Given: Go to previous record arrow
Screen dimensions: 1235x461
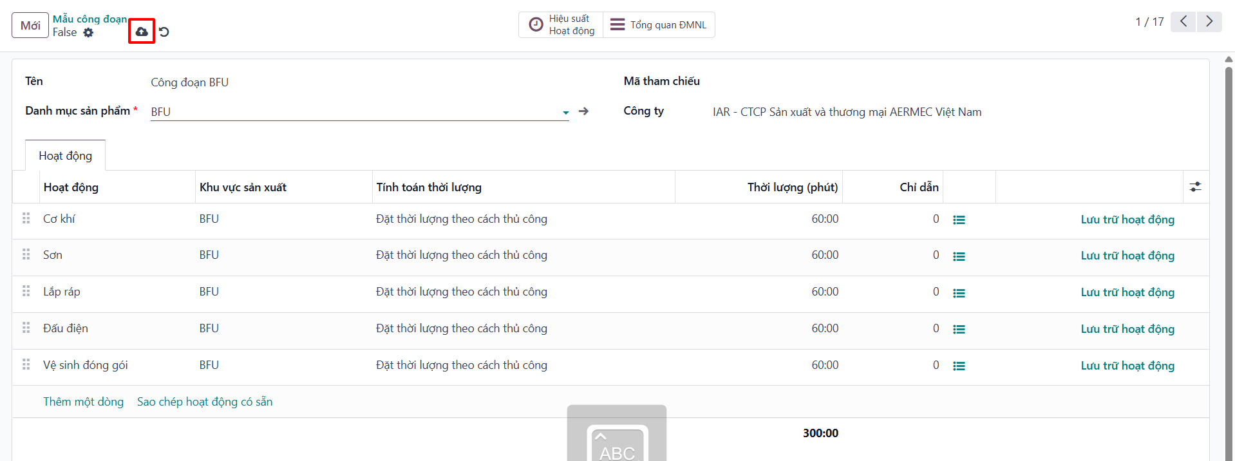Looking at the screenshot, I should click(x=1183, y=22).
